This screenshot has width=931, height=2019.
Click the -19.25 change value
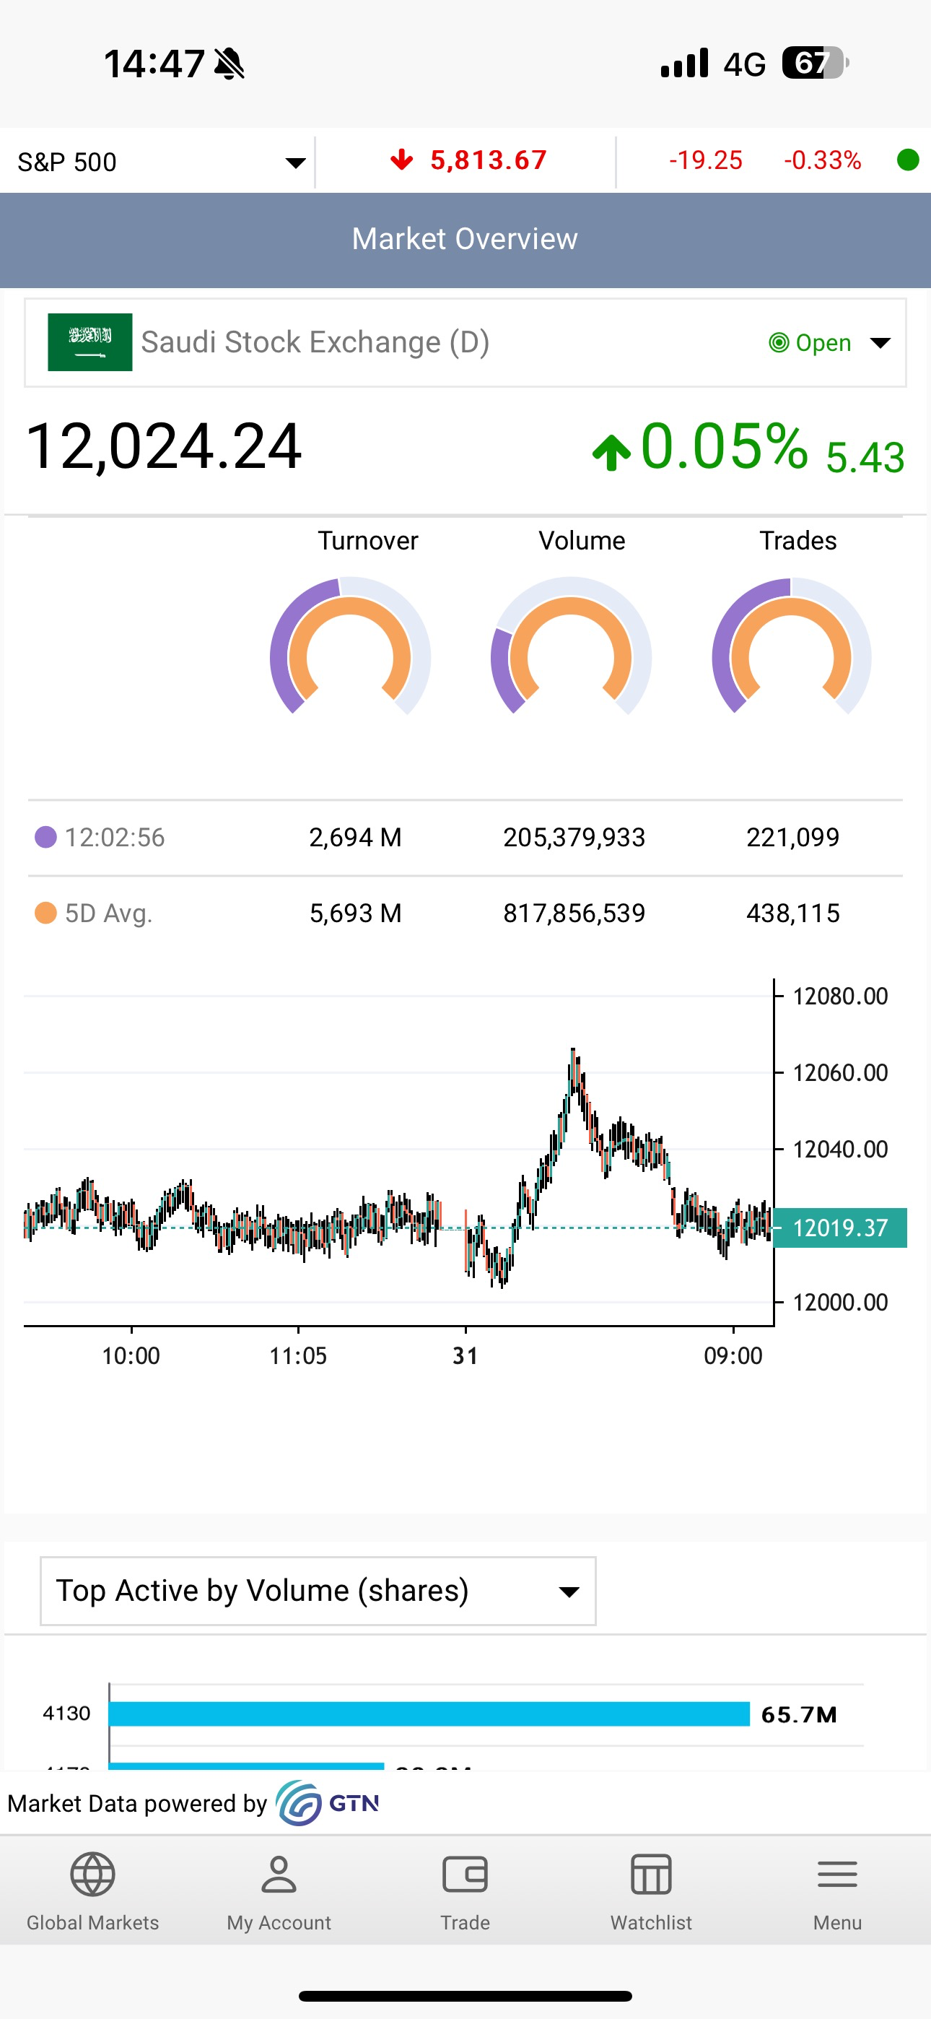click(x=705, y=160)
